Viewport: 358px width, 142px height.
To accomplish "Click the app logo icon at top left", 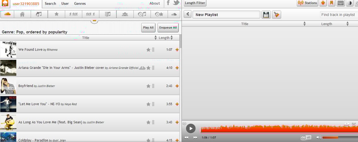I will point(5,4).
